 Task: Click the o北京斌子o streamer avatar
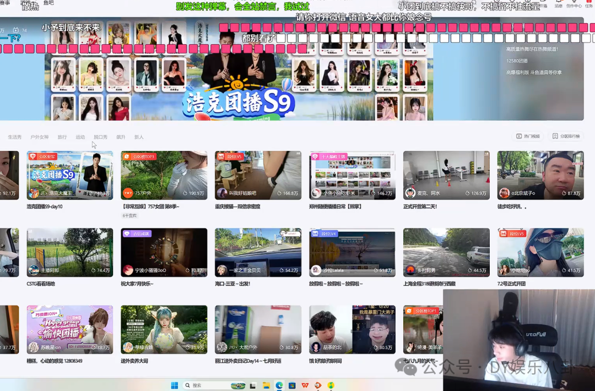[504, 193]
